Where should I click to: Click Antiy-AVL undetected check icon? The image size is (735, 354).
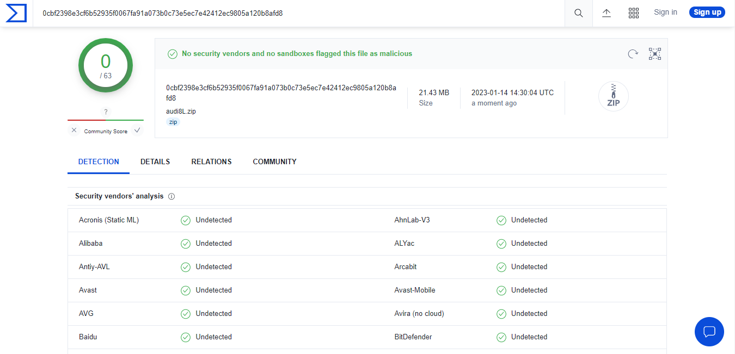(x=186, y=267)
